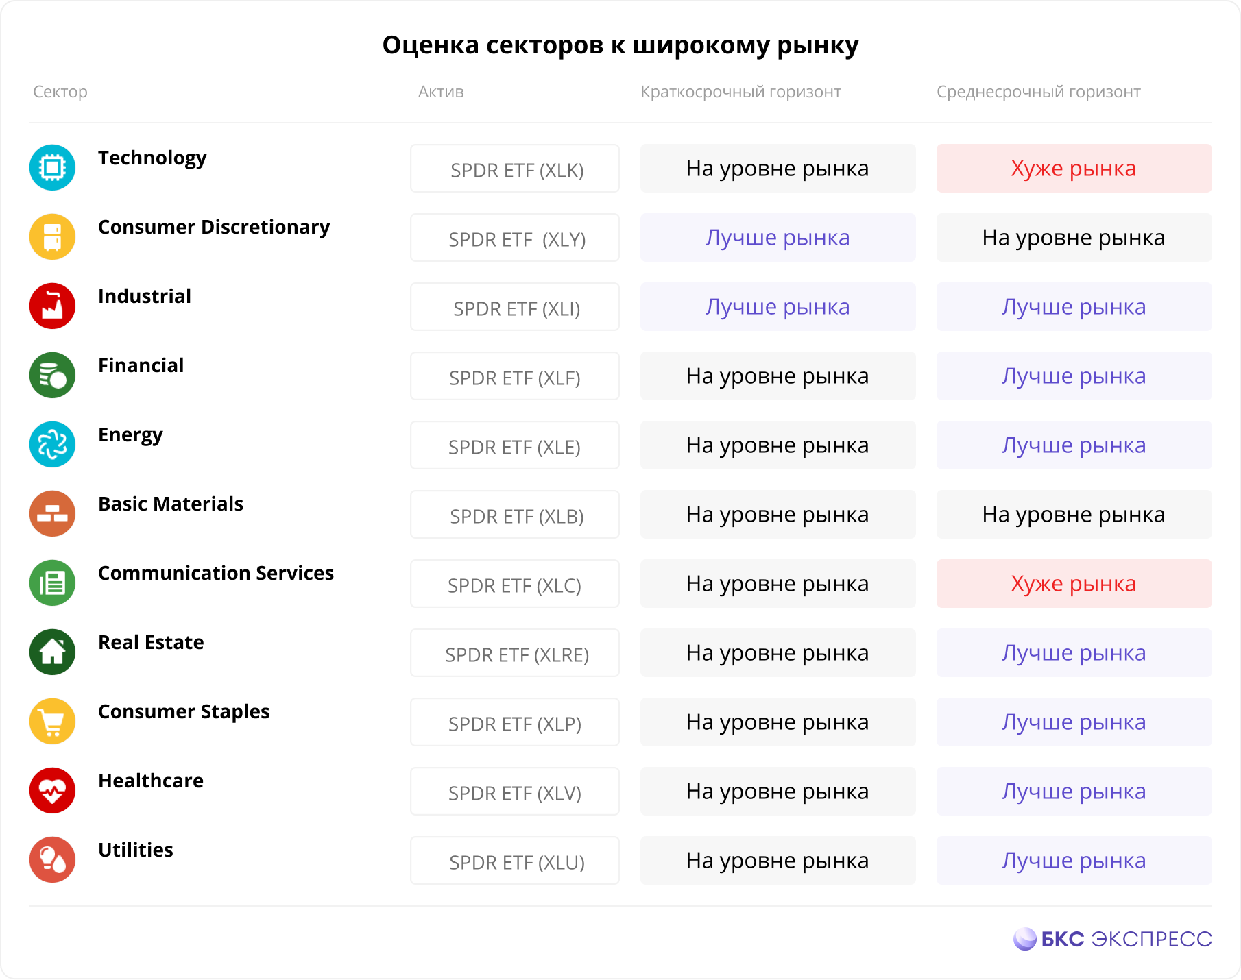
Task: Click the Среднесрочный горизонт column header
Action: (1038, 92)
